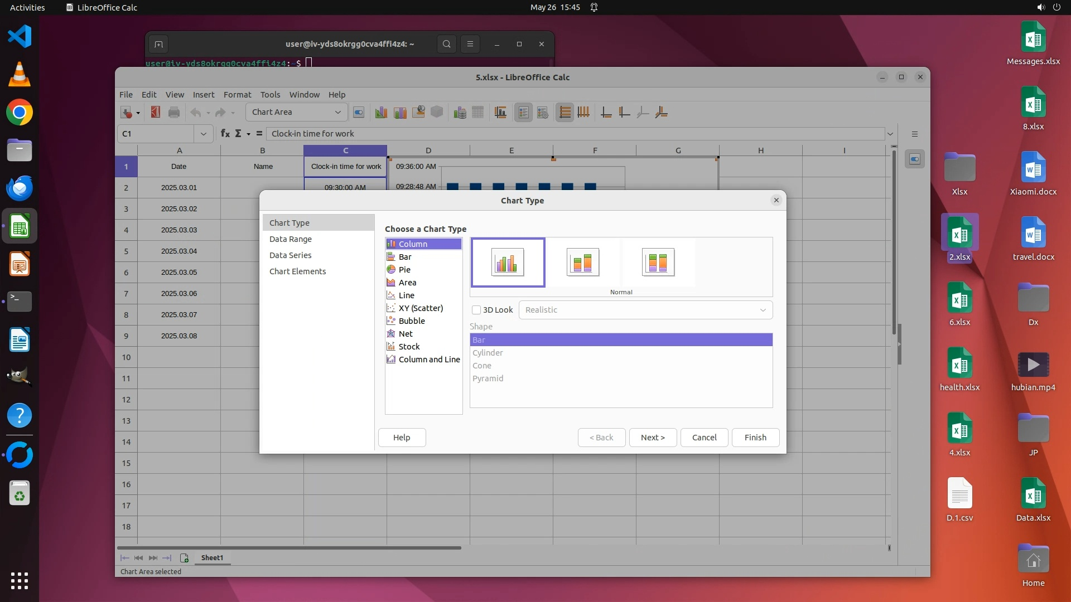Select the Bubble chart type

(x=412, y=321)
